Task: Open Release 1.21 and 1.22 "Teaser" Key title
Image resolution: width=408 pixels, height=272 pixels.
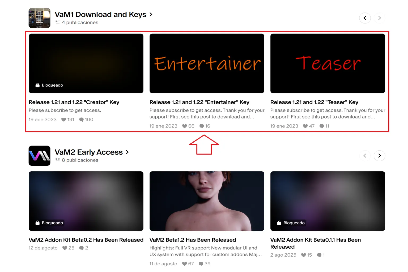Action: pos(314,102)
